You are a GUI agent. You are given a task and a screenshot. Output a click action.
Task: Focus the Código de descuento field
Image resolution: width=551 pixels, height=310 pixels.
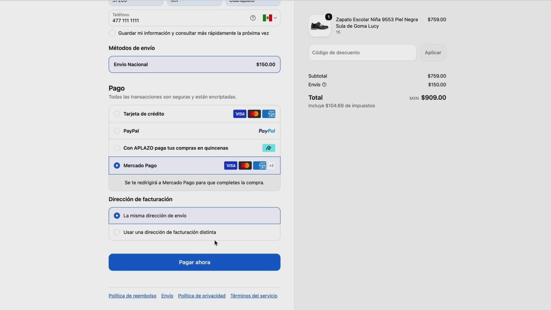(362, 53)
